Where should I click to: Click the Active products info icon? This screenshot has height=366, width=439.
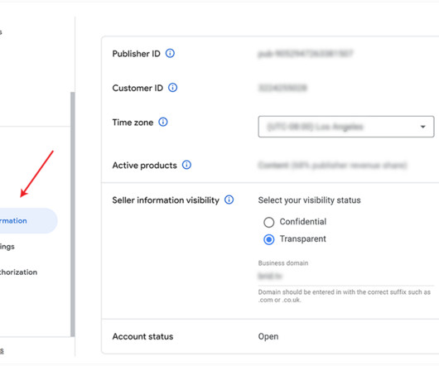pyautogui.click(x=186, y=165)
